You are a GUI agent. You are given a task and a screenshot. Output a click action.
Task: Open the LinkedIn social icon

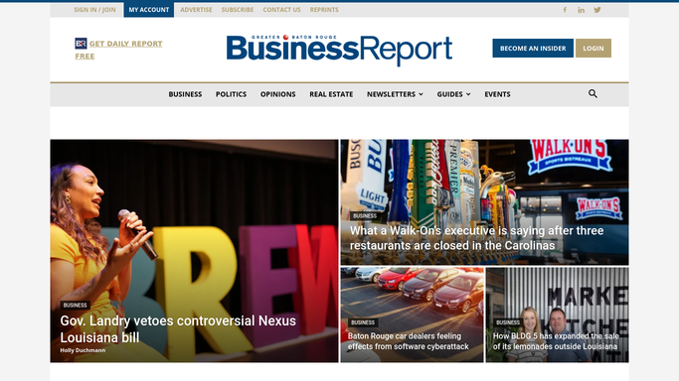click(581, 10)
